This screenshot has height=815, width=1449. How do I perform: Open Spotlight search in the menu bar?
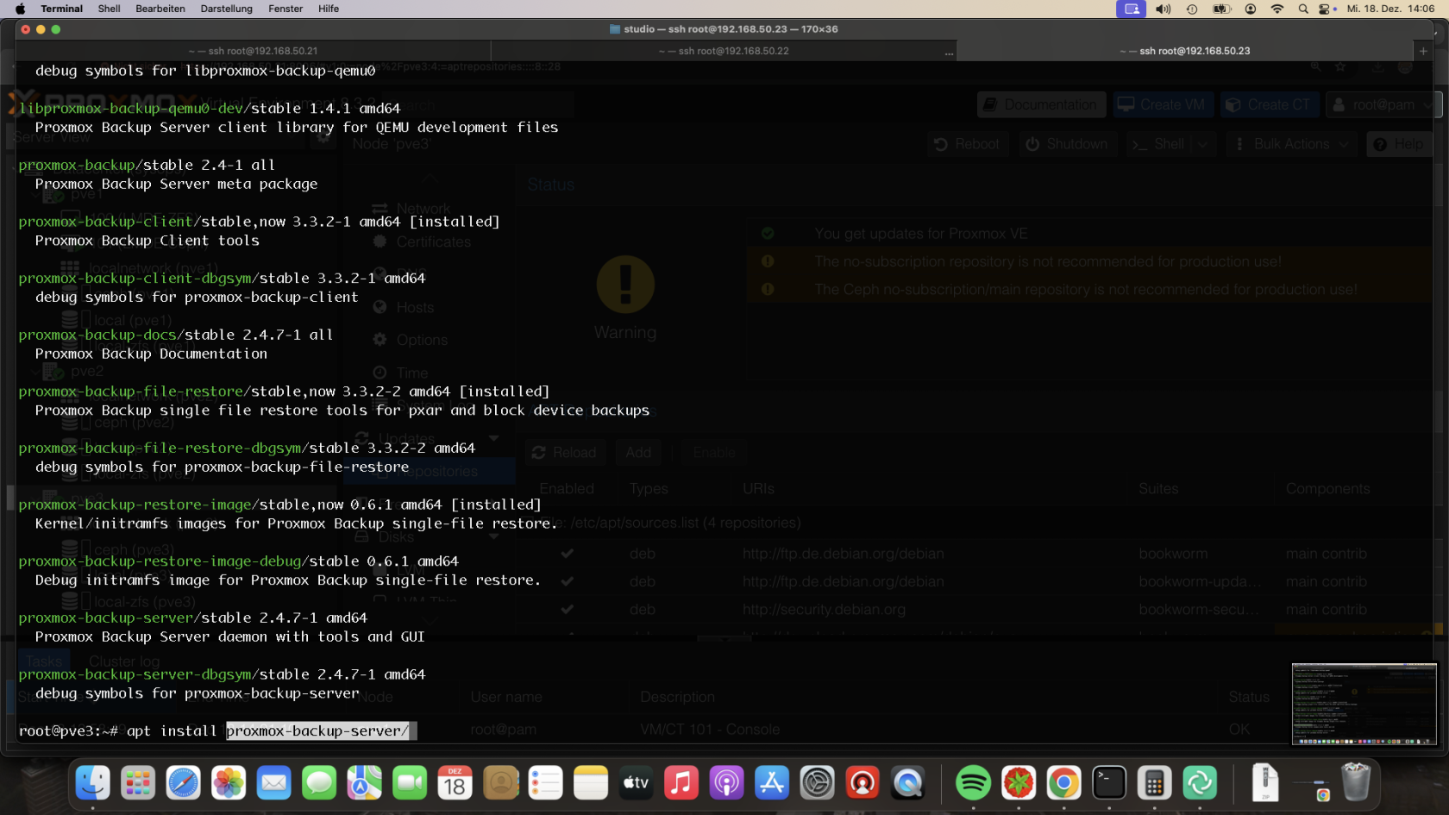click(x=1303, y=9)
